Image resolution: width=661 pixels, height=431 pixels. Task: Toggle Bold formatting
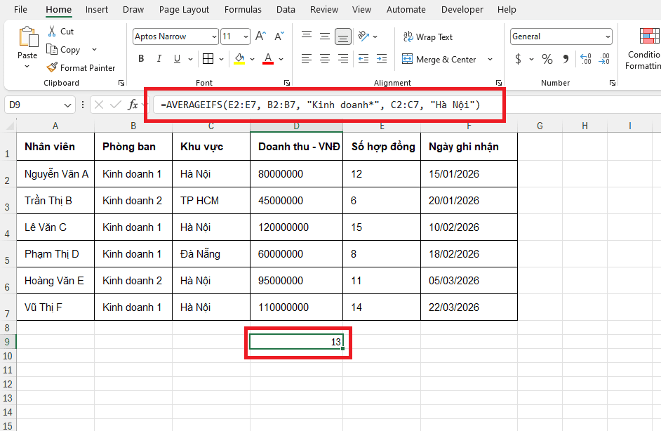pyautogui.click(x=141, y=59)
